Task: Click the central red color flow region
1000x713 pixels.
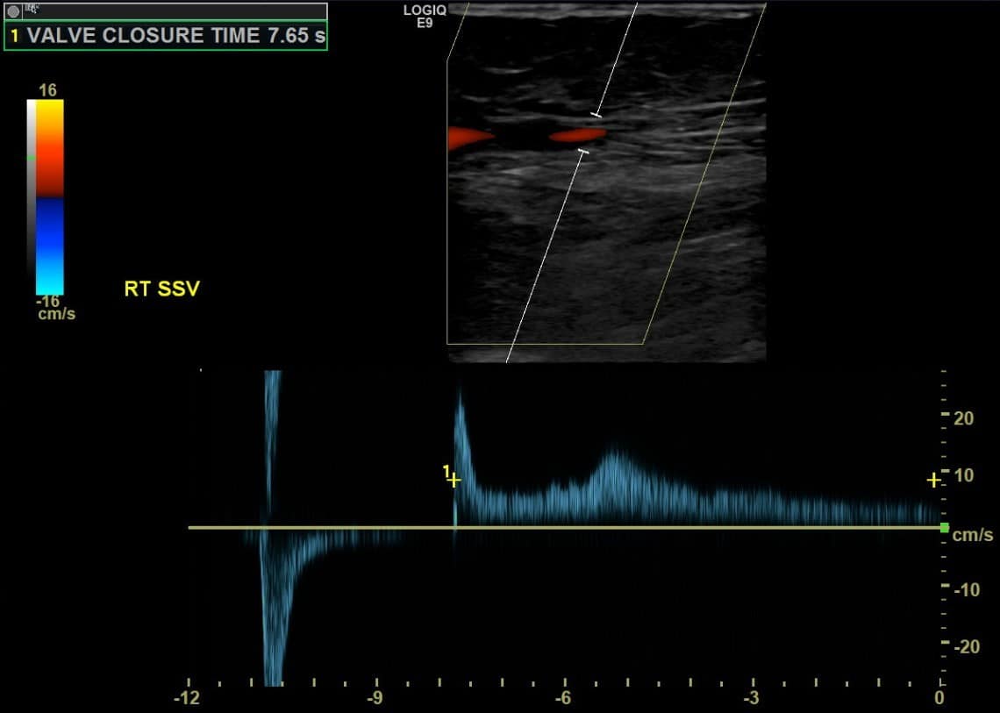Action: 577,135
